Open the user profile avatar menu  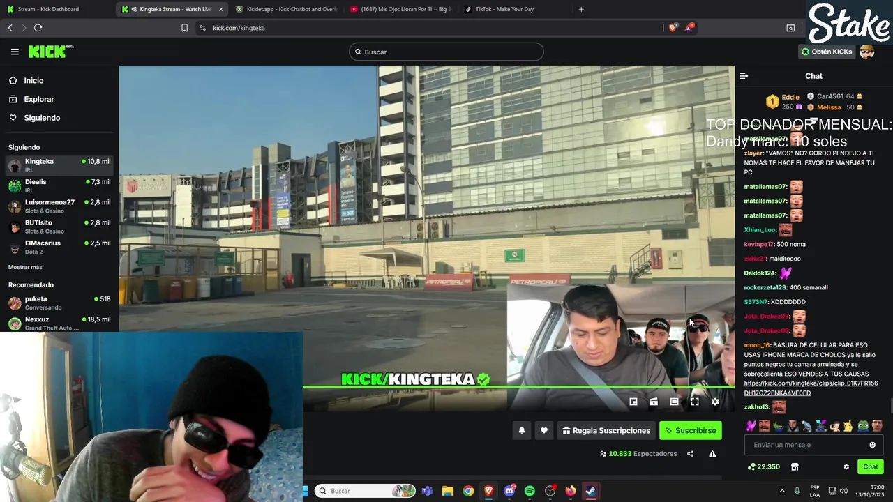click(867, 52)
